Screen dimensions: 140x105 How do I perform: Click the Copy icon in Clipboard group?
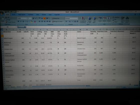tap(6, 20)
